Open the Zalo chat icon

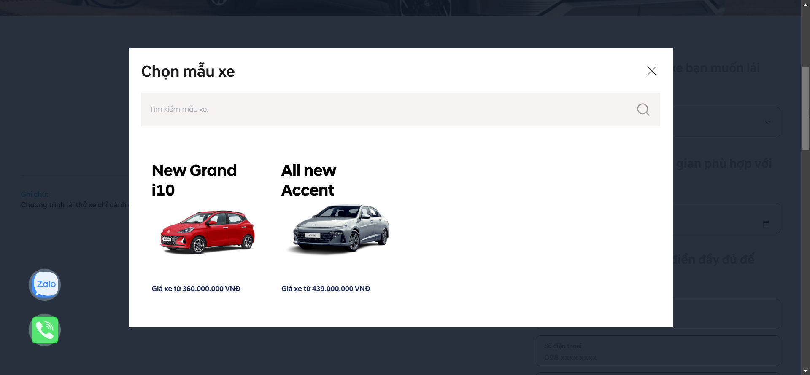pos(45,284)
